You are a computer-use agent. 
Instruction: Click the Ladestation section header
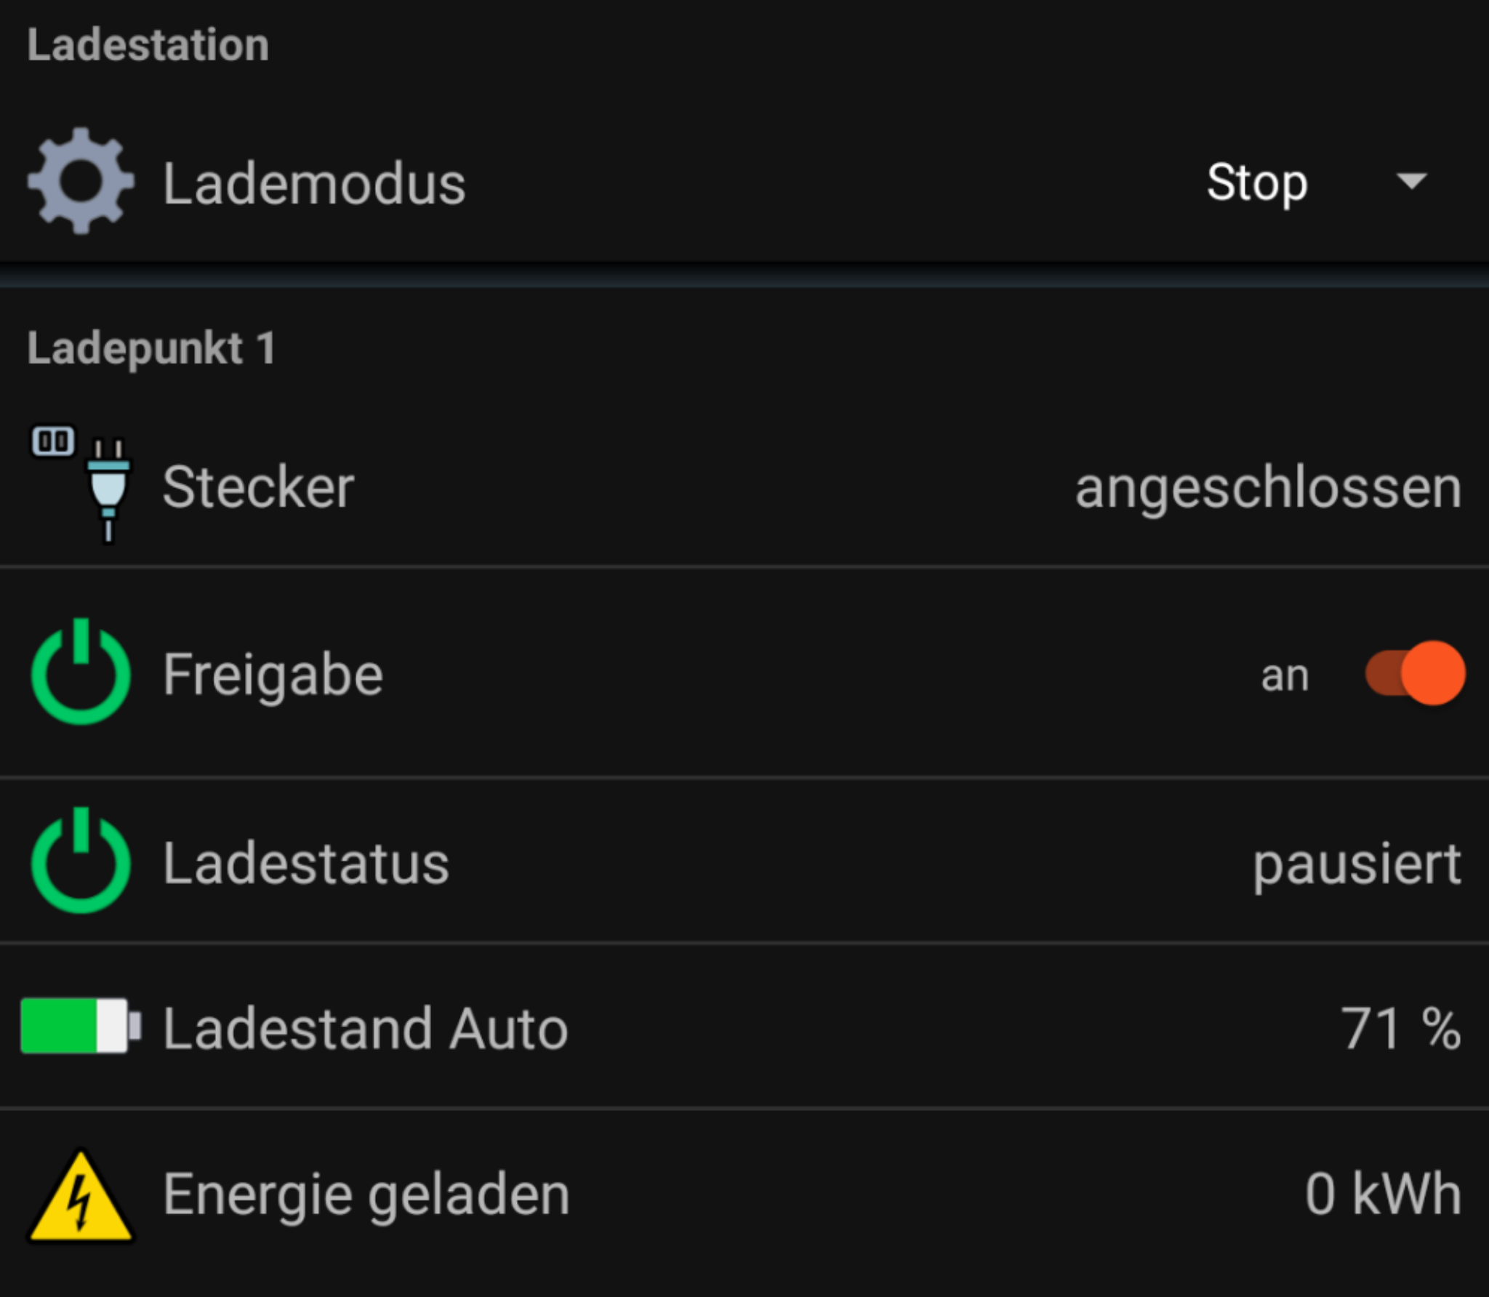pyautogui.click(x=148, y=45)
